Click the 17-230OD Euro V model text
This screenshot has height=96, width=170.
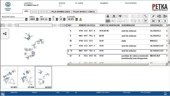click(x=31, y=5)
